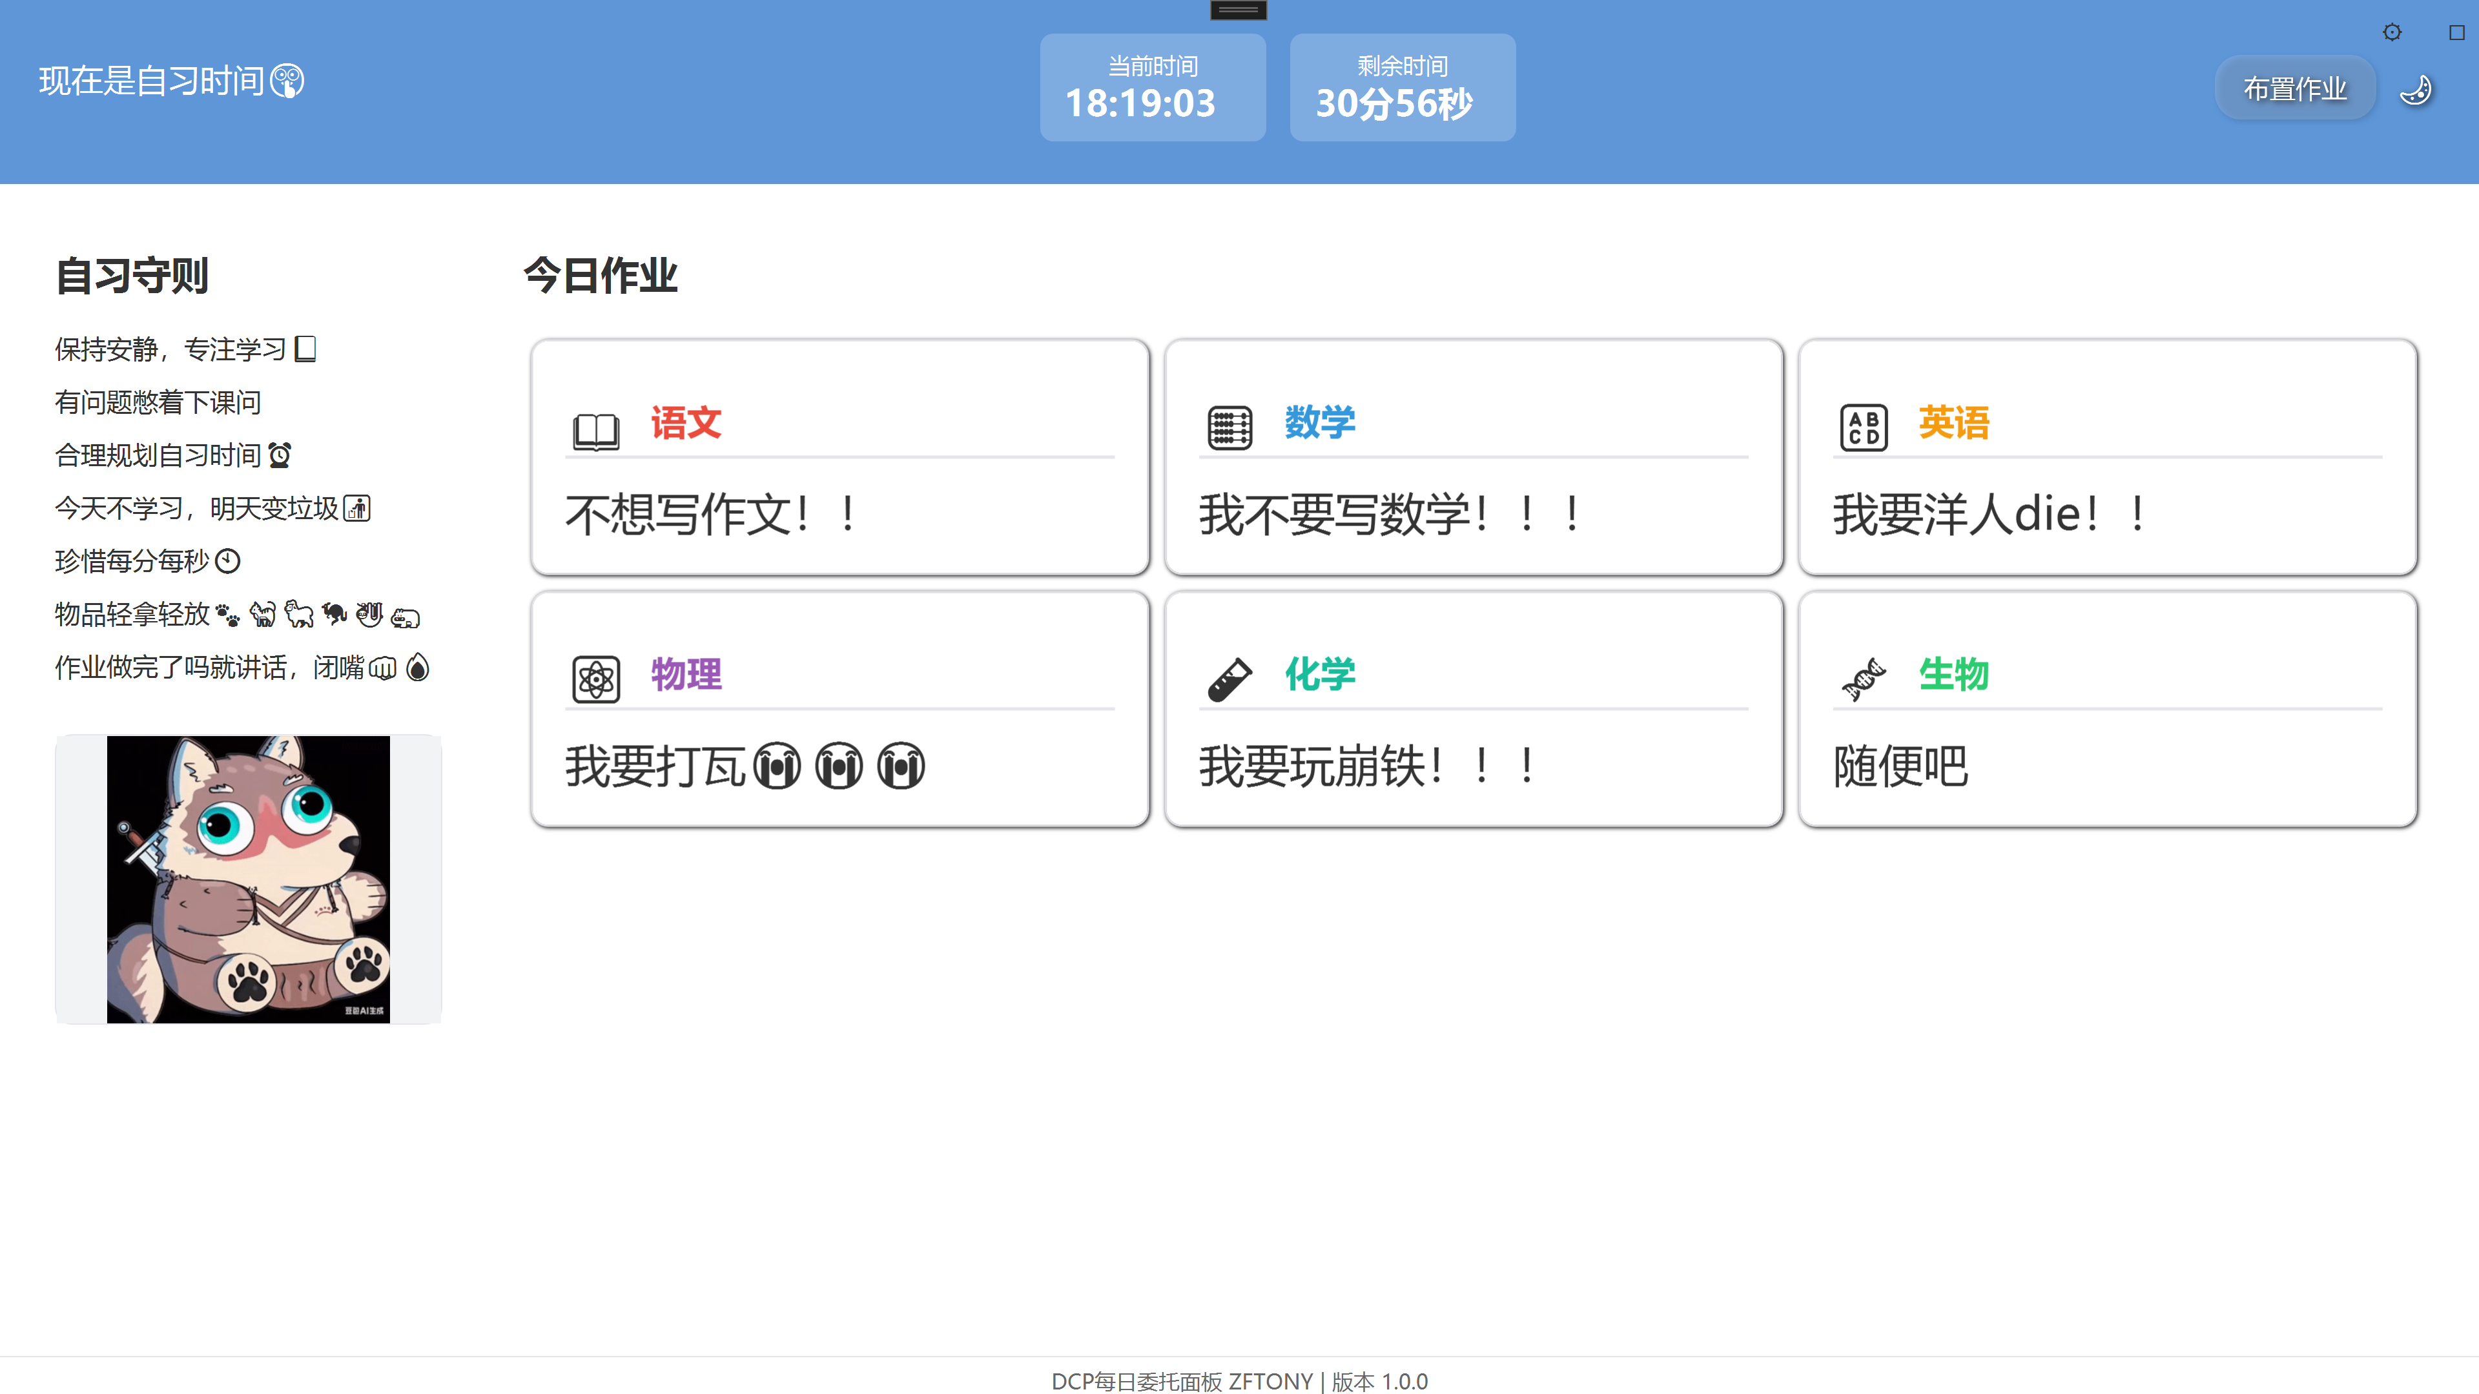The height and width of the screenshot is (1394, 2479).
Task: Click the 剩余时间 countdown panel
Action: (1402, 88)
